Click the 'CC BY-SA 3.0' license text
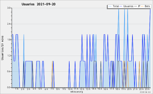This screenshot has width=153, height=94. (145, 92)
